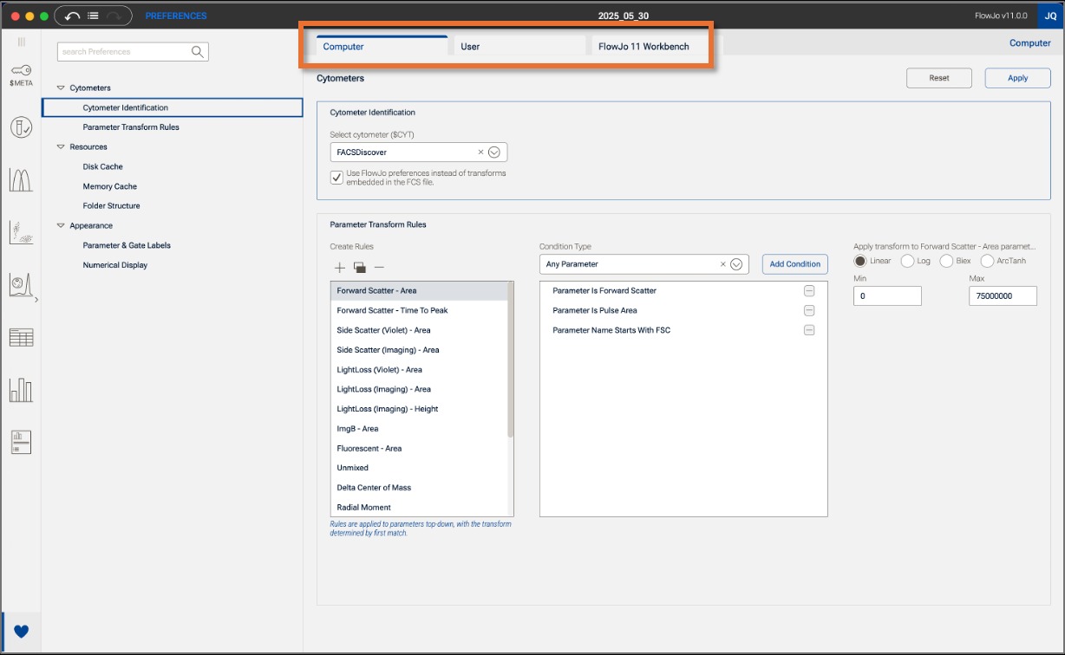The width and height of the screenshot is (1065, 655).
Task: Open the FlowJo 11 Workbench tab
Action: point(644,47)
